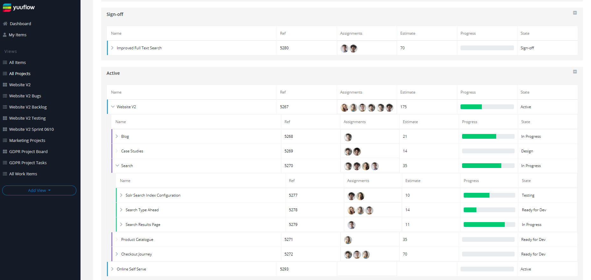The height and width of the screenshot is (280, 591).
Task: Click the Sign-off state of Improved Full Text Search
Action: pyautogui.click(x=527, y=48)
